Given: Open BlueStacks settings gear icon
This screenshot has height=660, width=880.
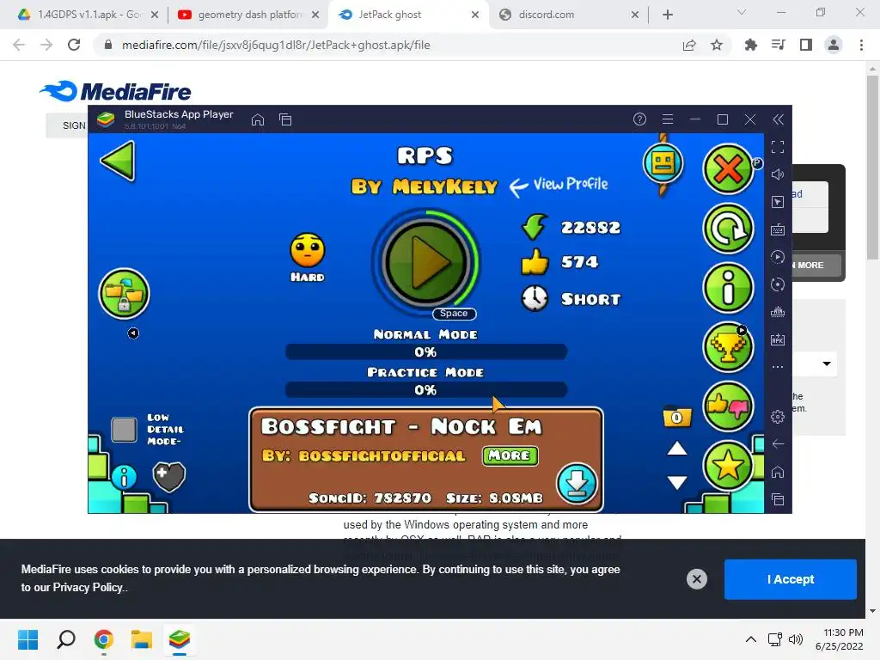Looking at the screenshot, I should (x=777, y=417).
